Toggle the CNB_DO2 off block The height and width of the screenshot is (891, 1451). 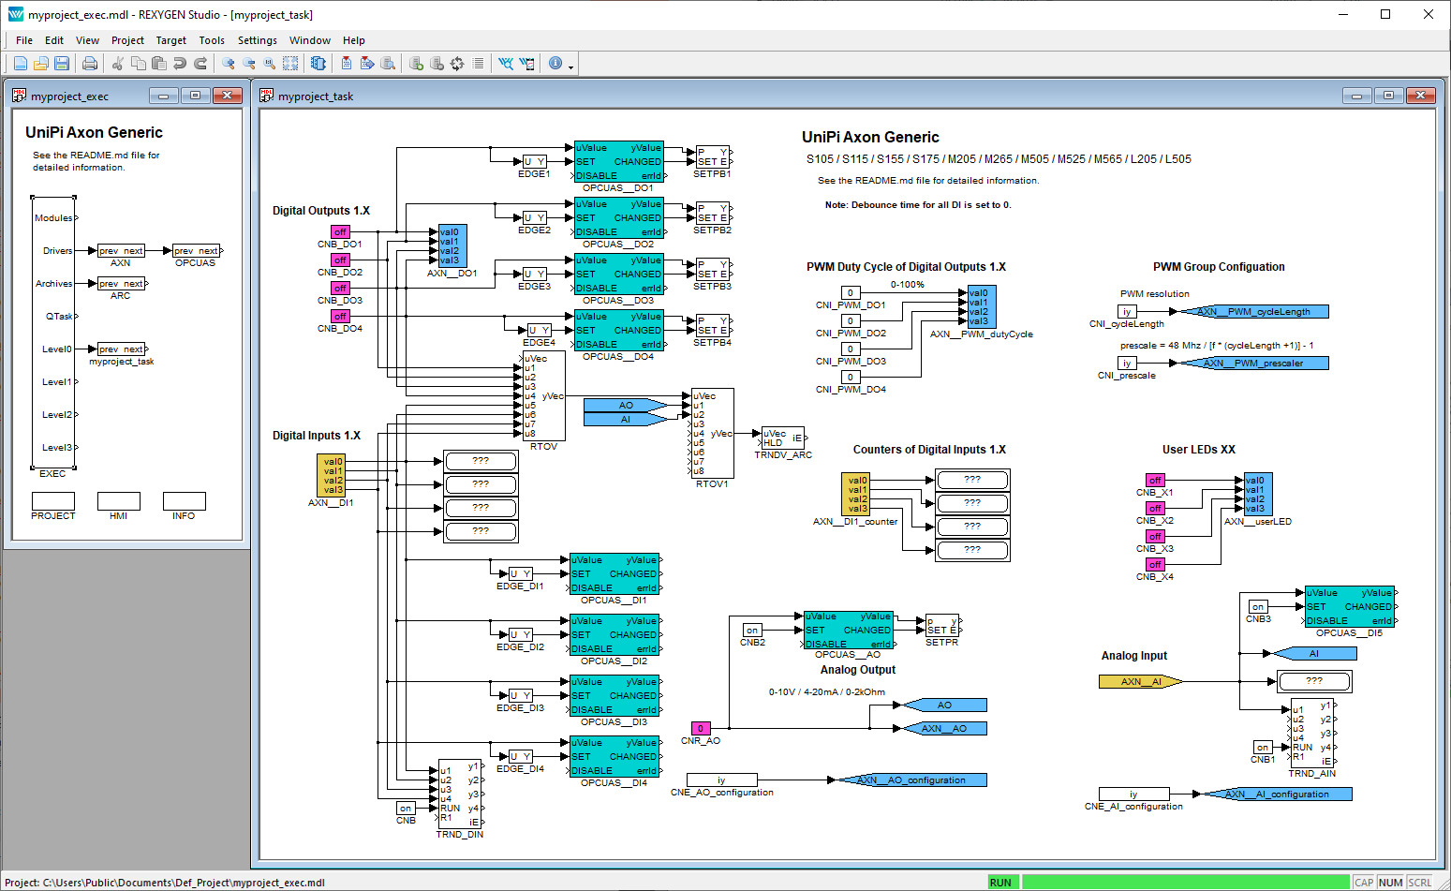340,260
